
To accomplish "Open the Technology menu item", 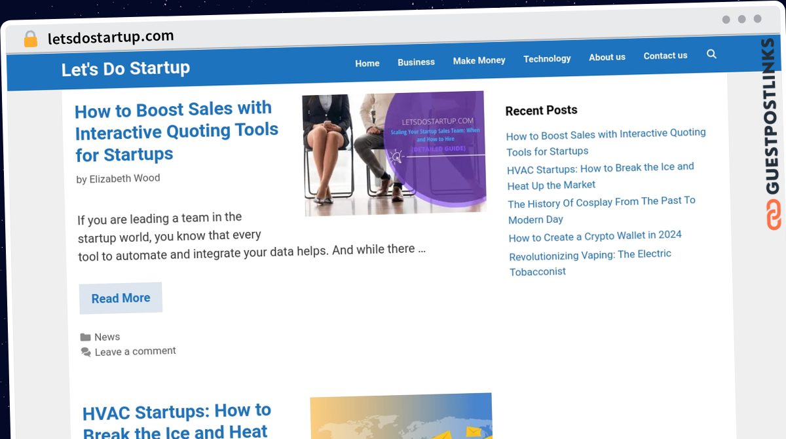I will point(547,58).
